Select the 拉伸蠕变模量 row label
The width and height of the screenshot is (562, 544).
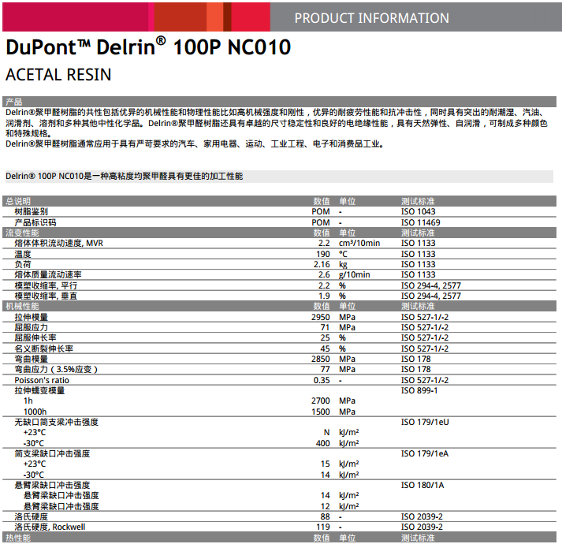(x=39, y=390)
